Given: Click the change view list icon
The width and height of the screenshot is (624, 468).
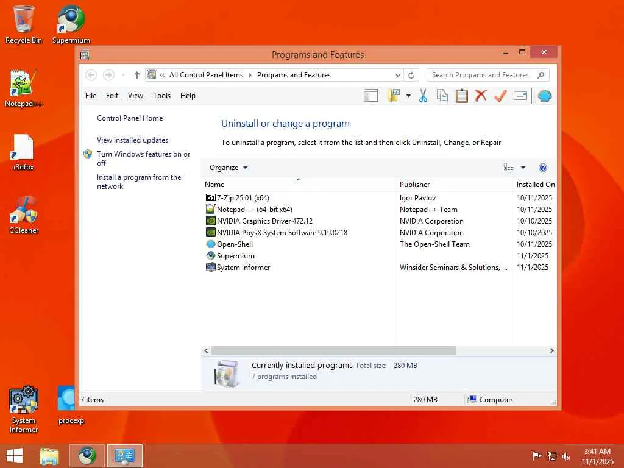Looking at the screenshot, I should (509, 168).
